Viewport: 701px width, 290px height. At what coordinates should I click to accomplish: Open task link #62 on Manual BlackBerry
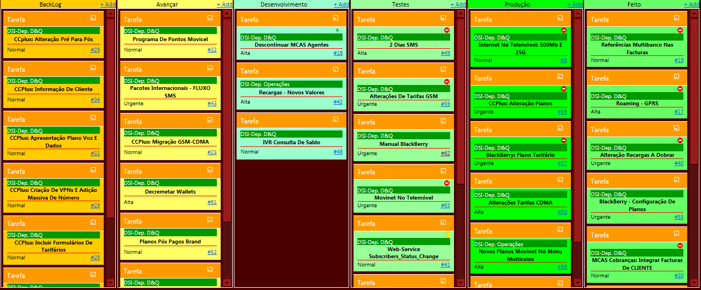(445, 153)
